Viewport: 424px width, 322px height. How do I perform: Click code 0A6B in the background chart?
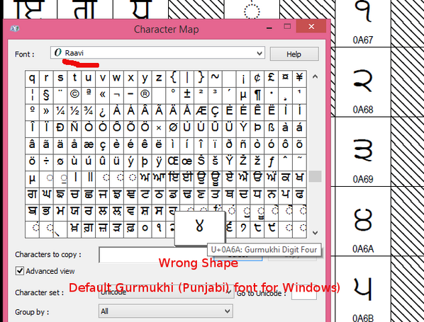coord(362,318)
